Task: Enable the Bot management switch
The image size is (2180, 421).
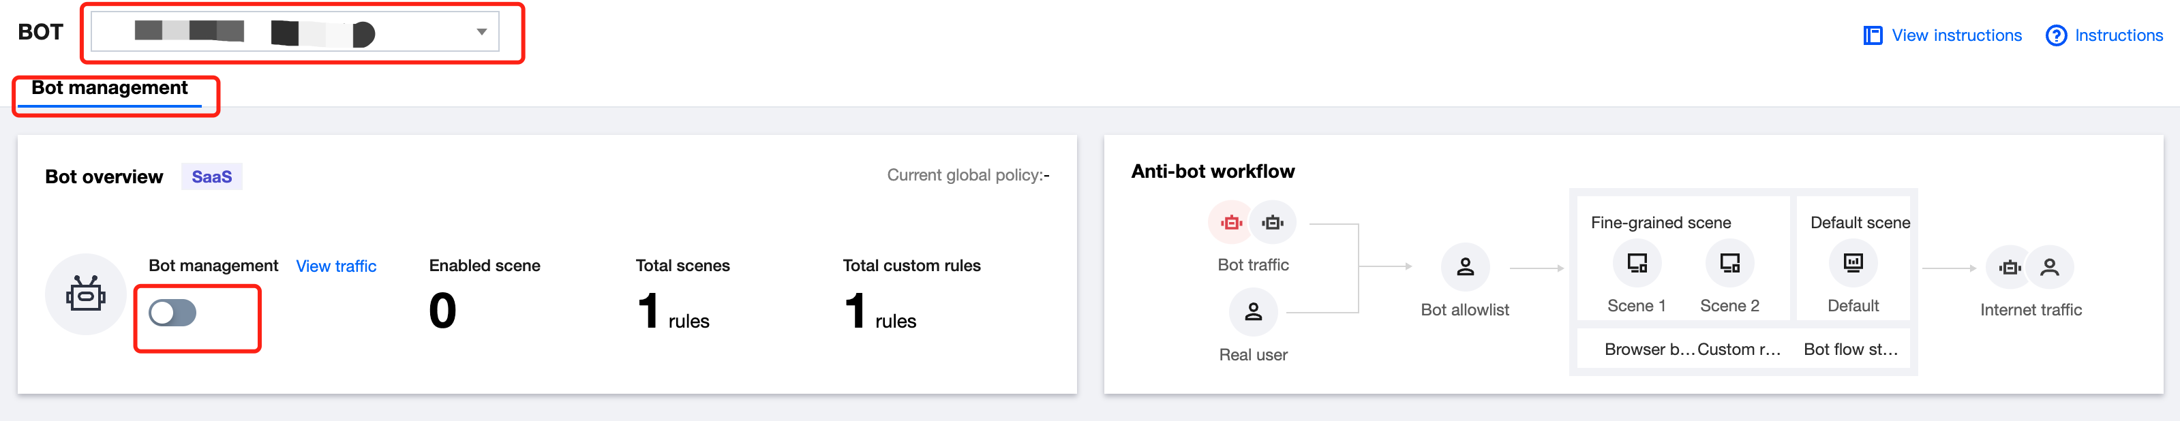Action: click(x=172, y=313)
